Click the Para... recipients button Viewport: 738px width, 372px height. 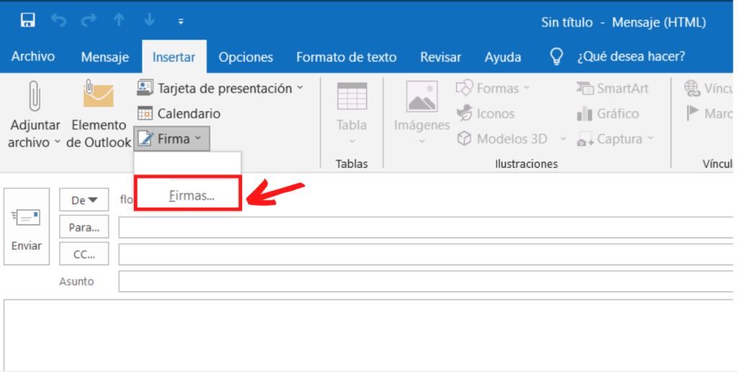[84, 227]
